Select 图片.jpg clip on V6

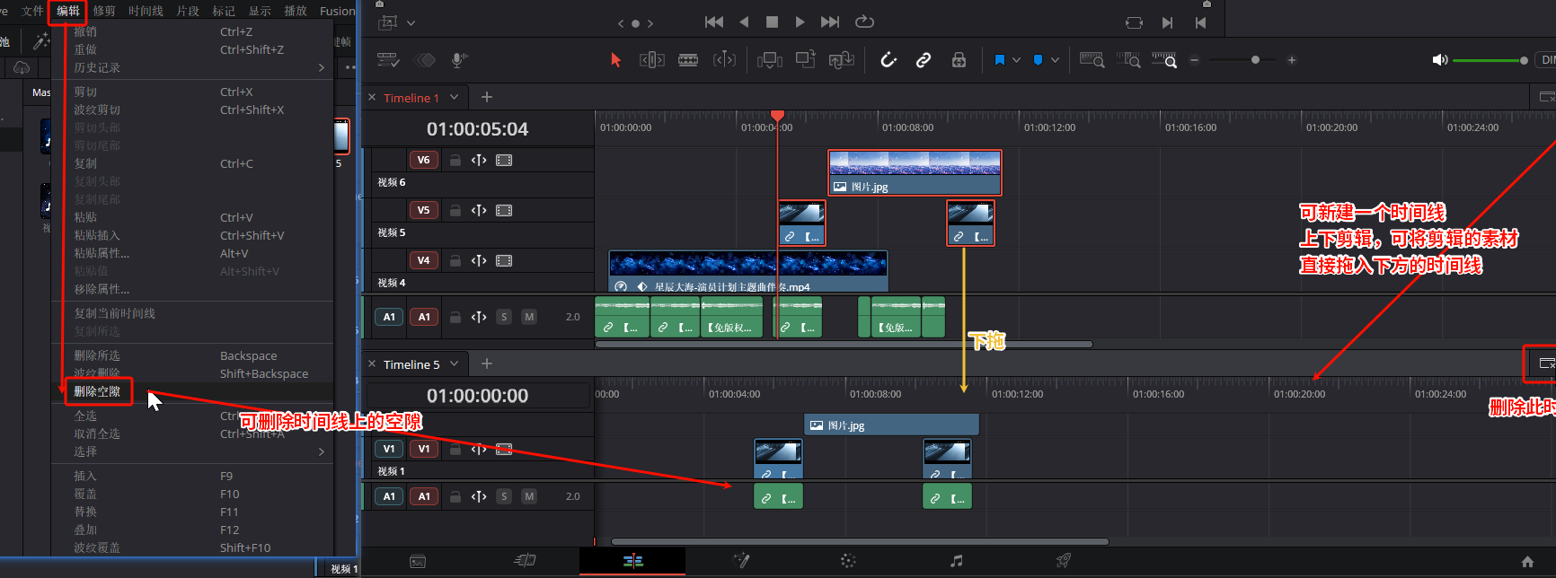pyautogui.click(x=915, y=172)
